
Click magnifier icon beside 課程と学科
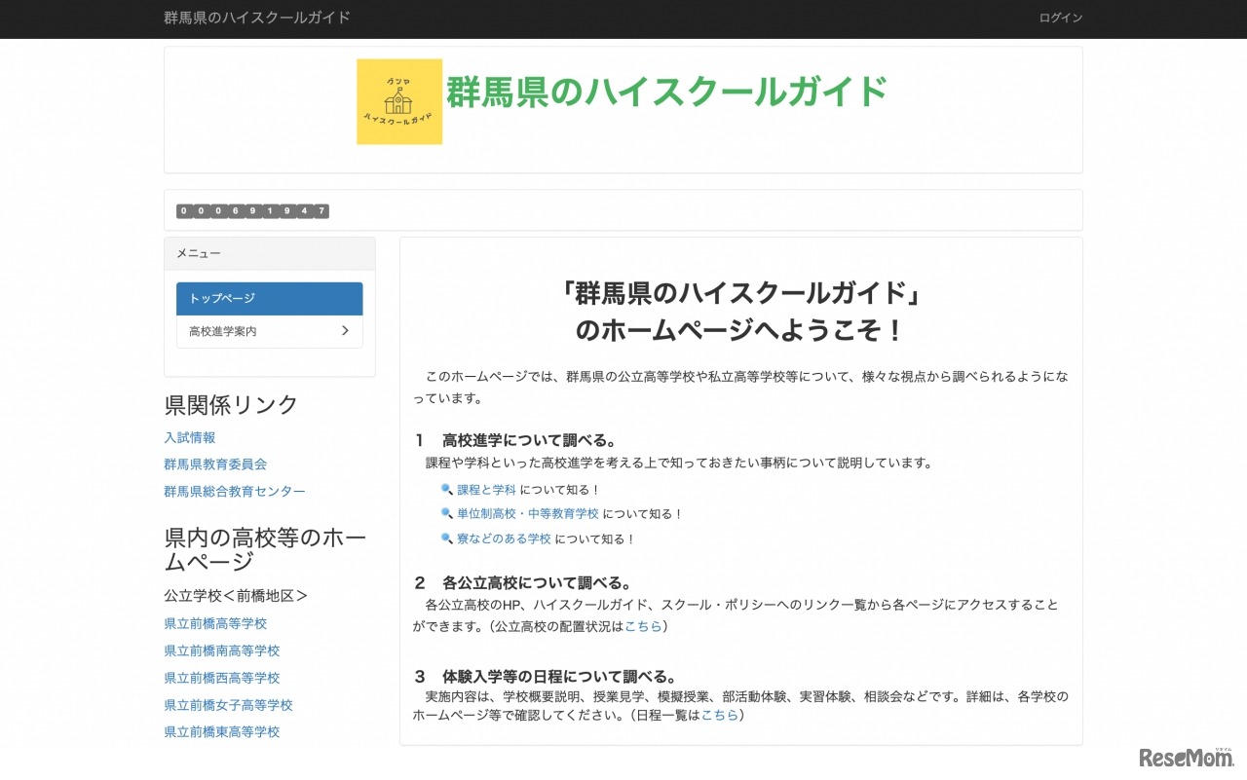pyautogui.click(x=447, y=490)
